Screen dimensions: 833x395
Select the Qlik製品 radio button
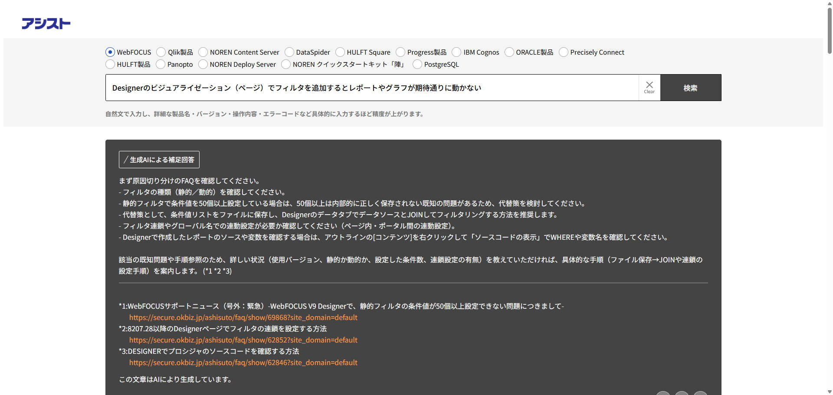(161, 52)
